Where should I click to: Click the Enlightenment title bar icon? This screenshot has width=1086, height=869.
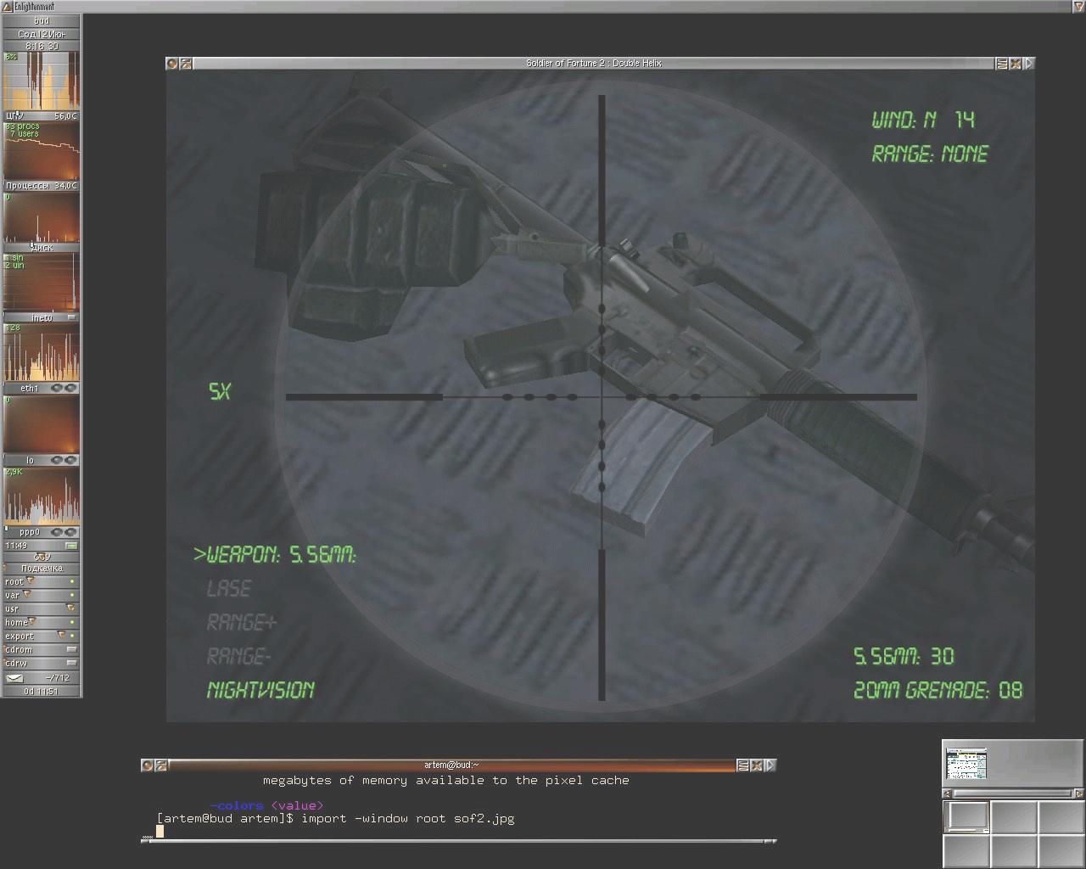pos(7,6)
